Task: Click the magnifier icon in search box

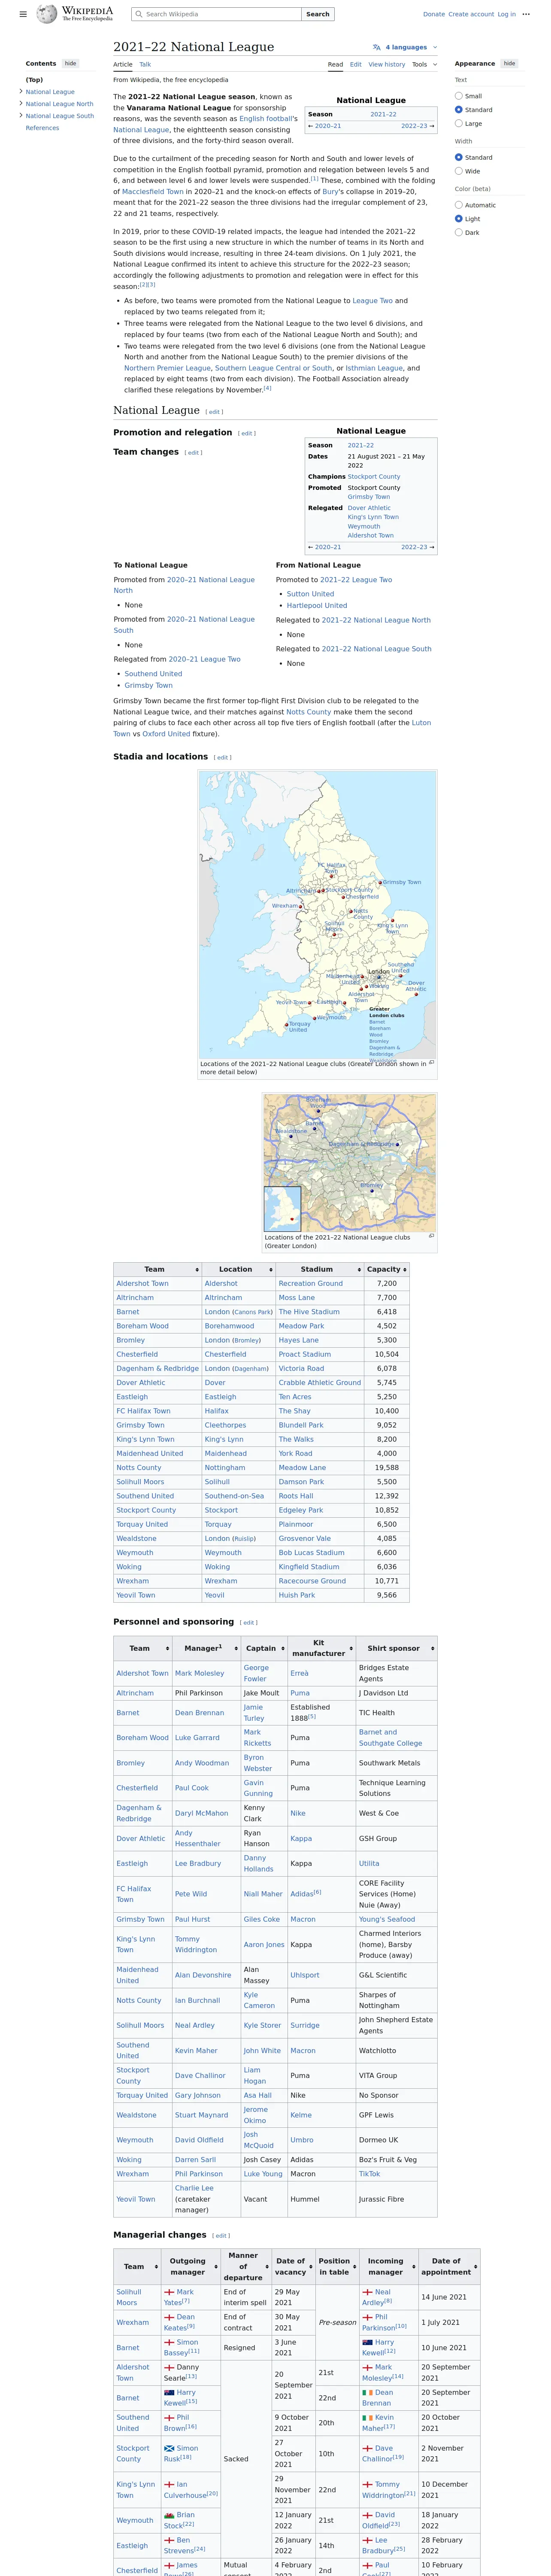Action: [x=138, y=14]
